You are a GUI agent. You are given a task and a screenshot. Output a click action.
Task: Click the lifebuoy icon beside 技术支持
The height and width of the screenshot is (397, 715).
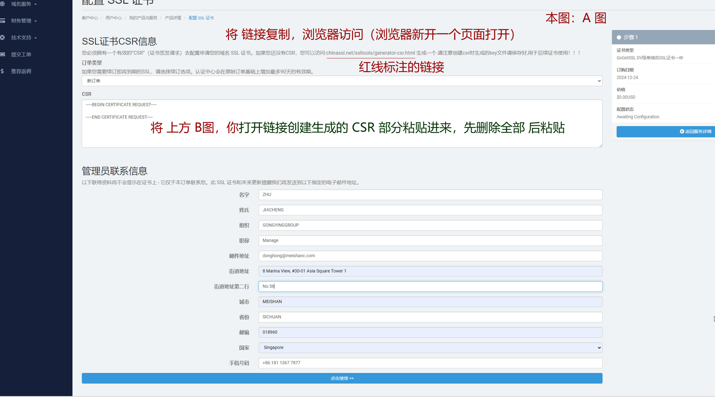[2, 38]
